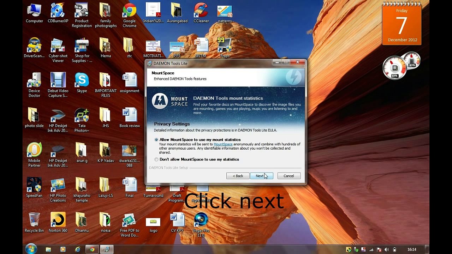Open the Computer desktop icon
Screen dimensions: 452x254
click(34, 13)
